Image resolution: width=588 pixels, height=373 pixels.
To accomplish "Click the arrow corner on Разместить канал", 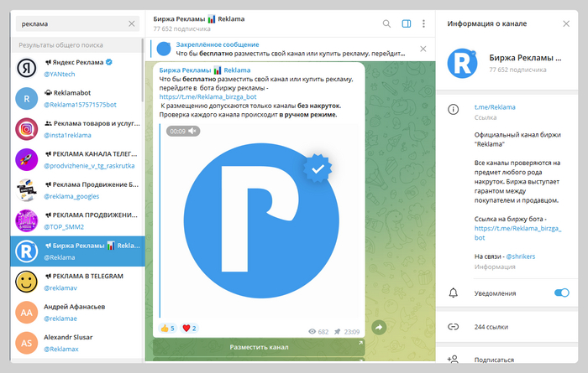I will [360, 343].
